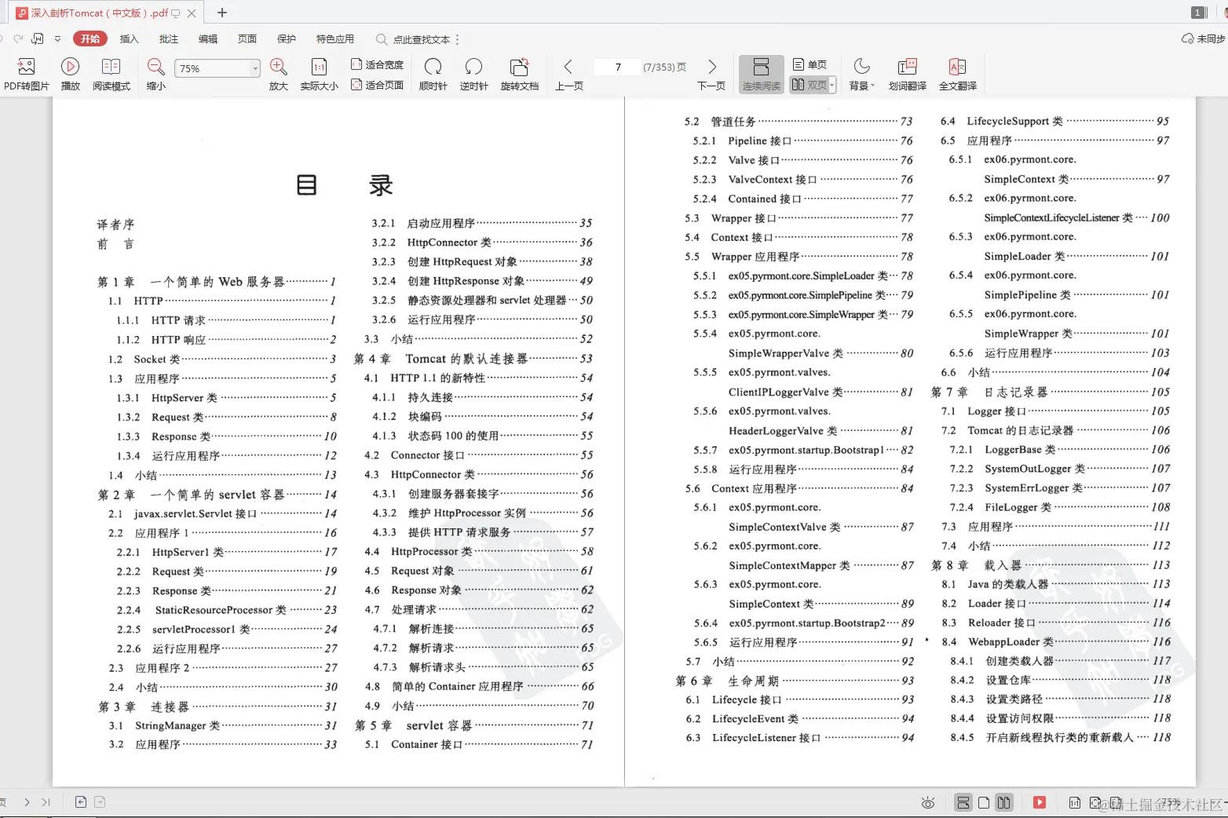This screenshot has width=1228, height=818.
Task: Open the 编辑 edit tab
Action: (207, 38)
